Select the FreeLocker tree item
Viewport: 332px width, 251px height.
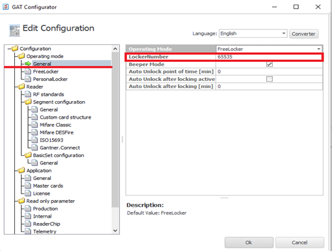tap(46, 72)
